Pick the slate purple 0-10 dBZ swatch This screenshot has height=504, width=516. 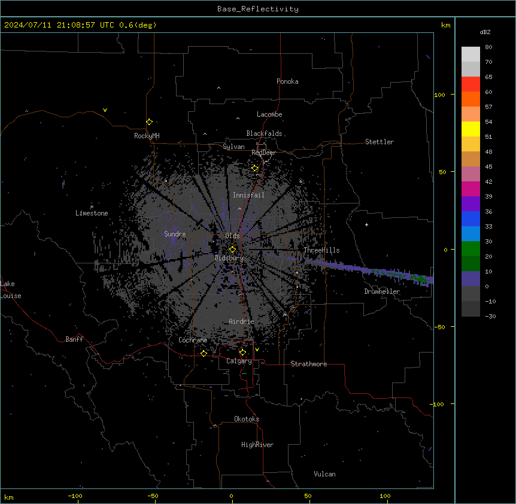(x=471, y=279)
